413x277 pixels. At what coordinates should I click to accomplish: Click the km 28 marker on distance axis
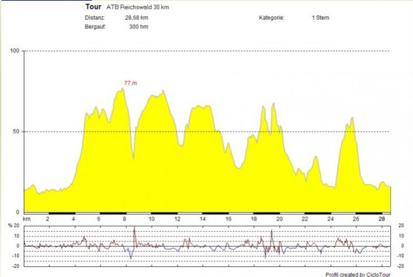[381, 218]
